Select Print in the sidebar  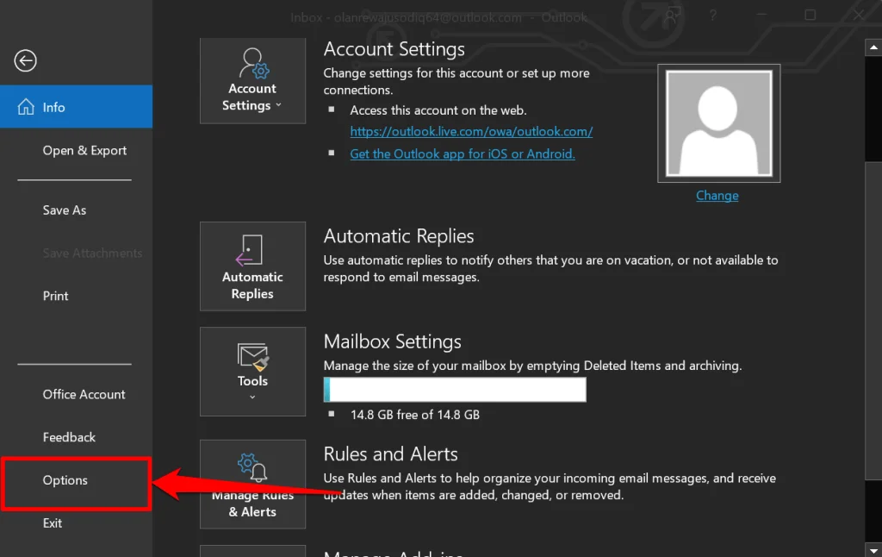click(55, 296)
